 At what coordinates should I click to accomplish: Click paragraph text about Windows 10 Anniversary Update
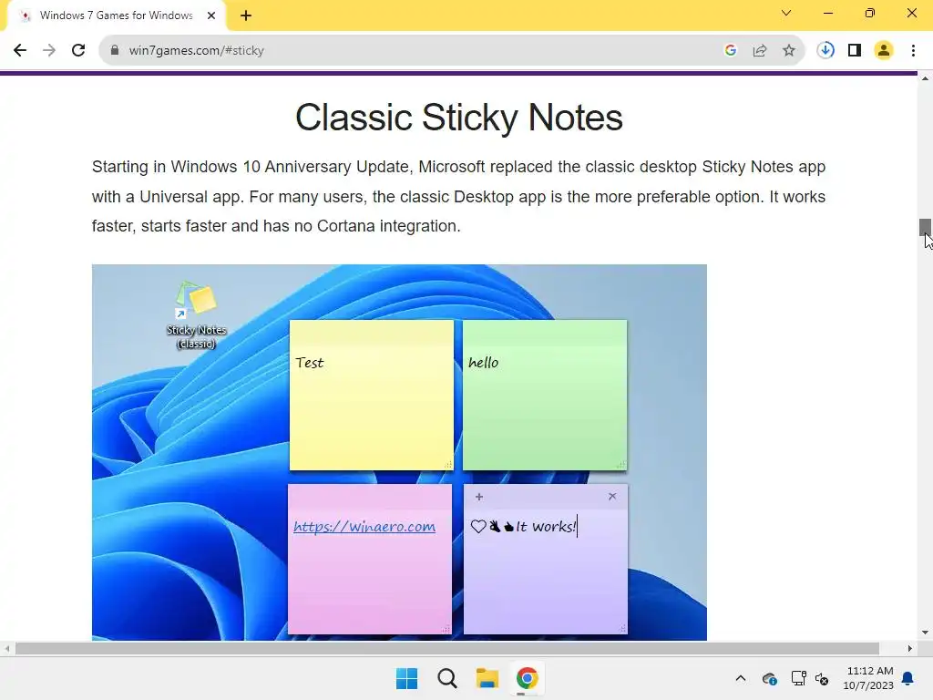(459, 197)
